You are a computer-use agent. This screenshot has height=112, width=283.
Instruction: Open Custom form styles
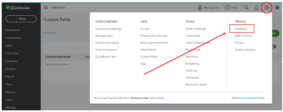pos(107,43)
